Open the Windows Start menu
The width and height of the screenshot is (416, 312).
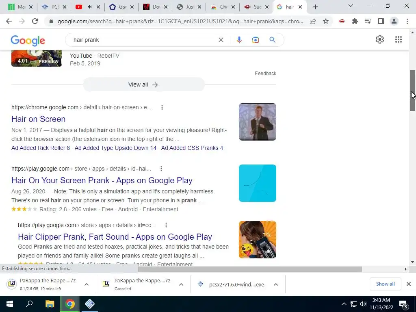coord(10,304)
